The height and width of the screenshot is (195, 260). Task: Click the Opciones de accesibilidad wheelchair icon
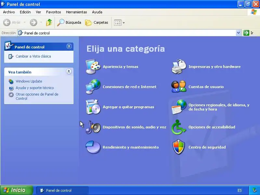[x=179, y=127]
